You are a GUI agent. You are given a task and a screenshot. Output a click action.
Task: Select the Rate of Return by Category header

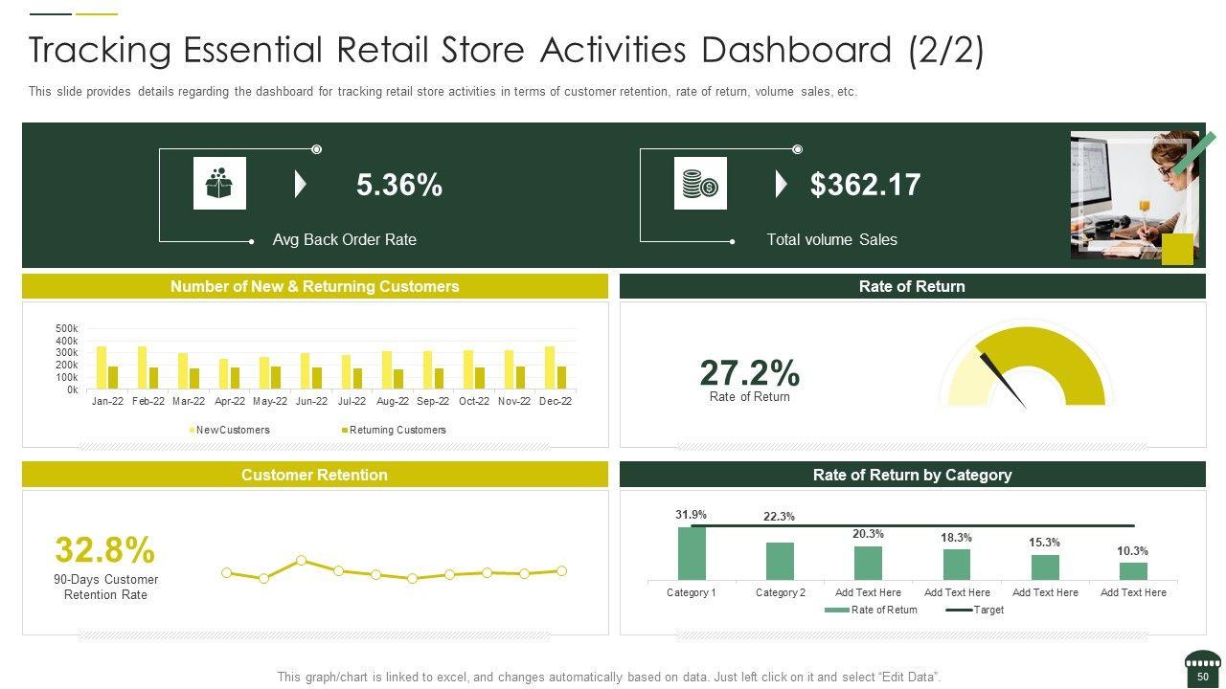pyautogui.click(x=912, y=475)
